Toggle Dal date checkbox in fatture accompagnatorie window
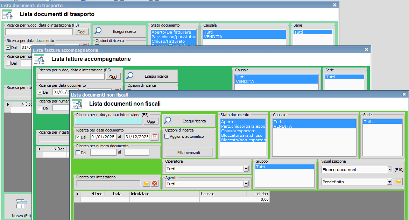Viewport: 409px width, 220px height. click(x=40, y=92)
